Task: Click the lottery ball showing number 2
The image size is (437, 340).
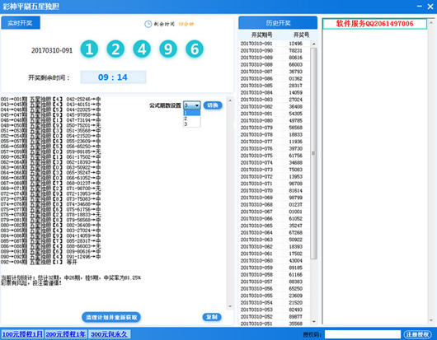Action: coord(115,49)
